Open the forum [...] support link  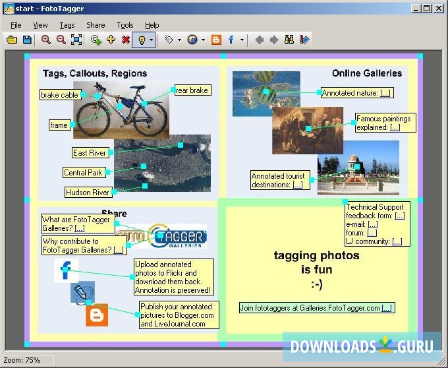coord(372,233)
